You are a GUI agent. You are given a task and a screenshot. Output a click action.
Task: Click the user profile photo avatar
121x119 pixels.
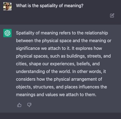(x=7, y=6)
